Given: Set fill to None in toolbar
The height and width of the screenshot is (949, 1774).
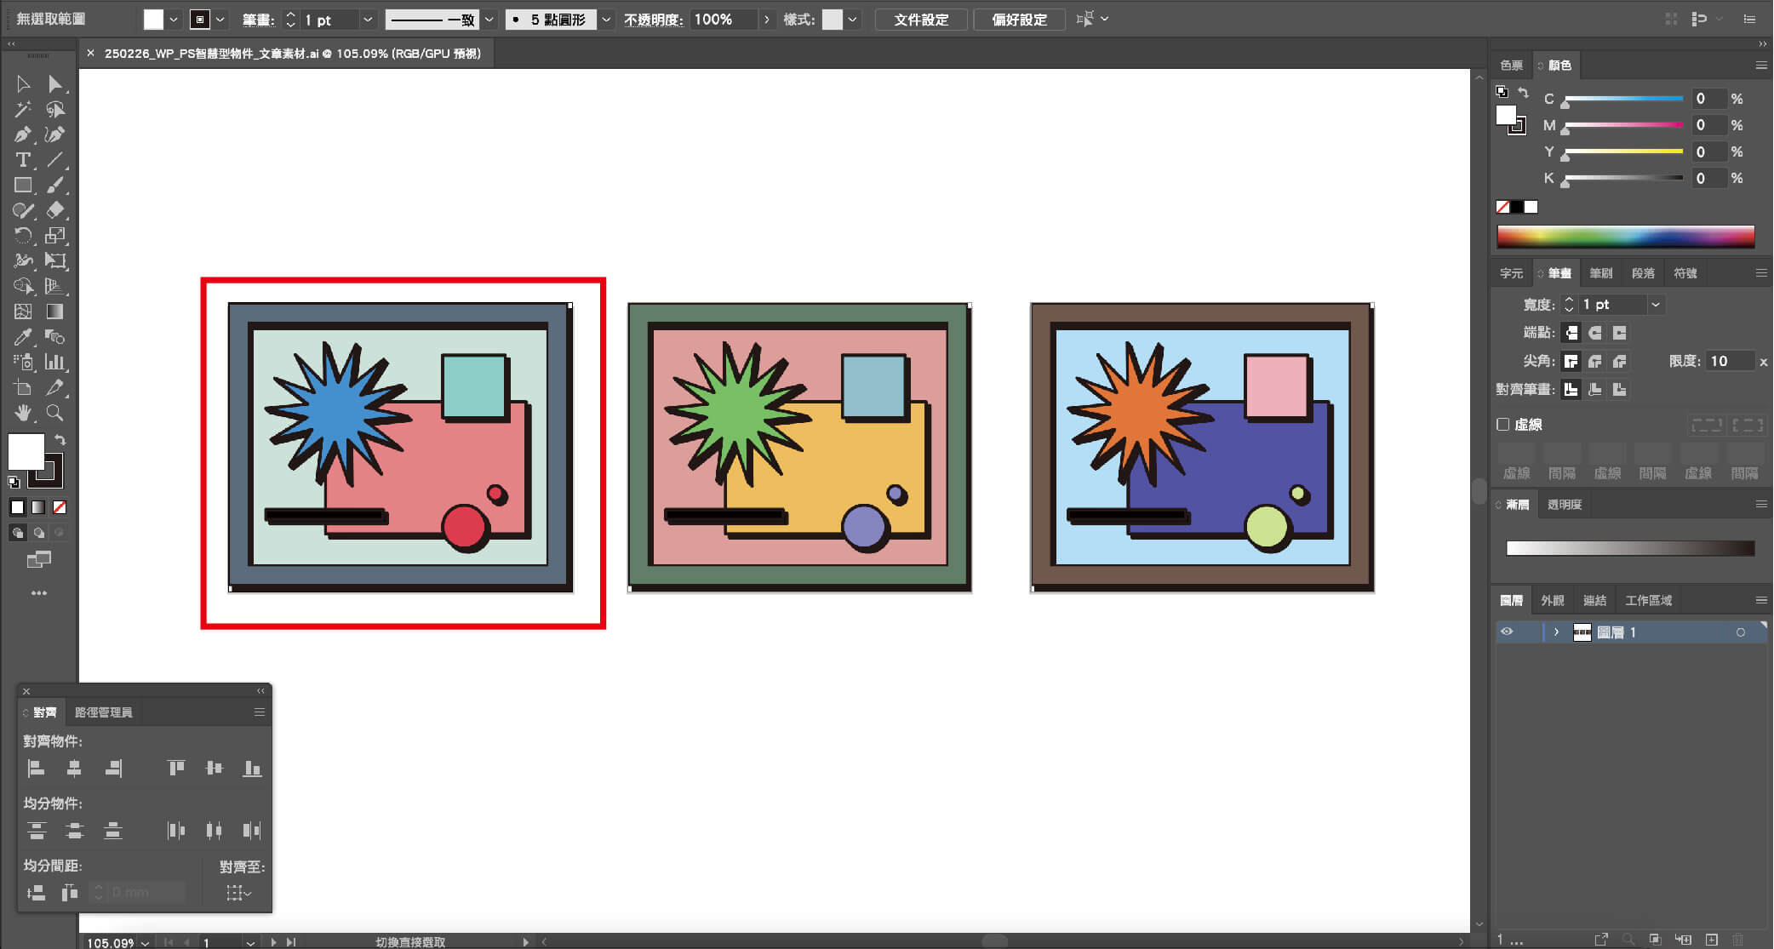Looking at the screenshot, I should point(60,507).
